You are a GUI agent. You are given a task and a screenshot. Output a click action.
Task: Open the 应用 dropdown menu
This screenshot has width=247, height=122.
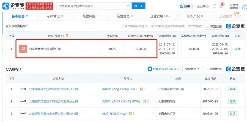(x=187, y=6)
